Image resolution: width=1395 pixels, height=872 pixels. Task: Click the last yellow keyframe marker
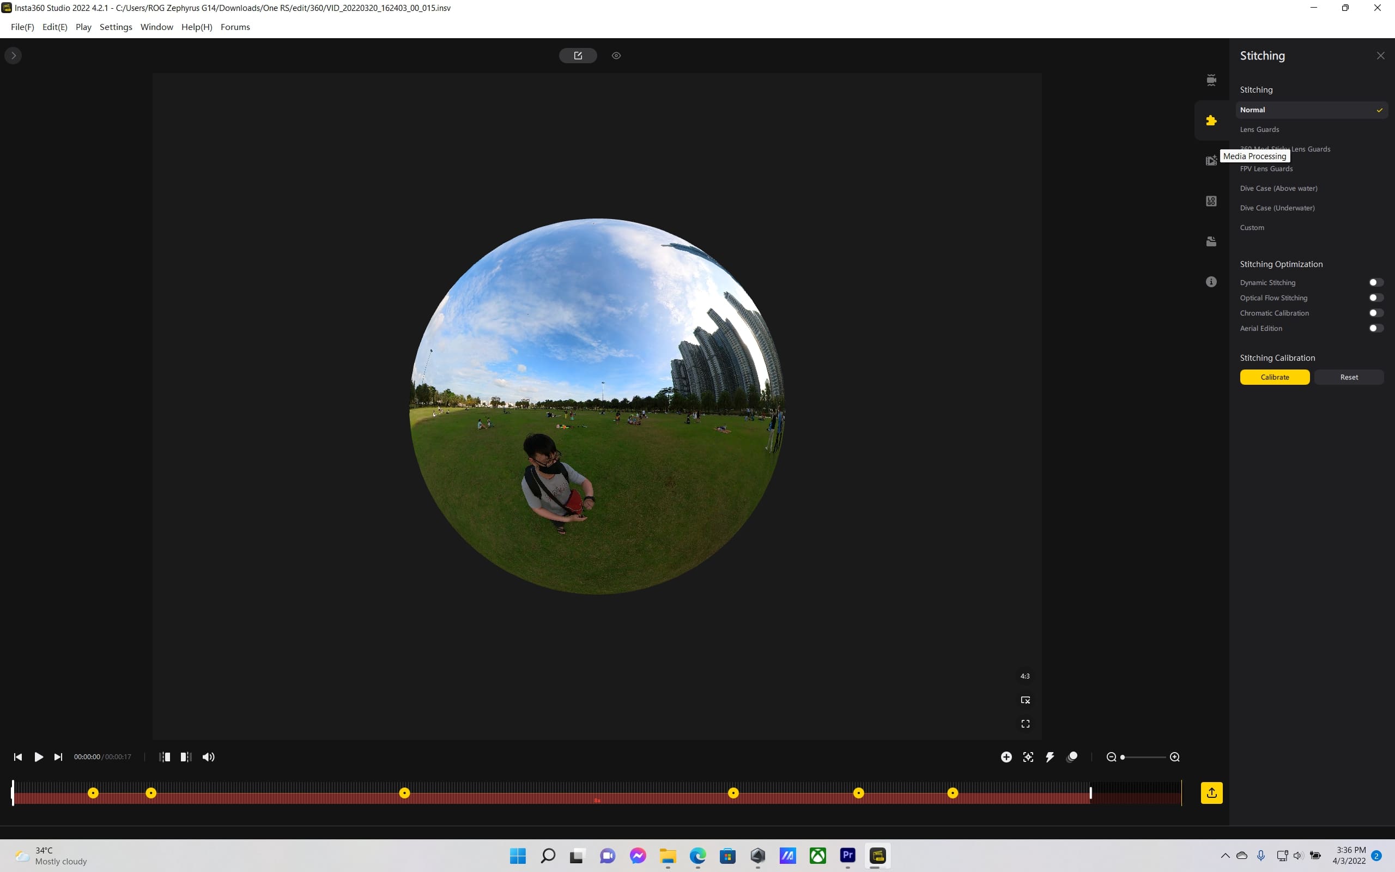pyautogui.click(x=953, y=794)
